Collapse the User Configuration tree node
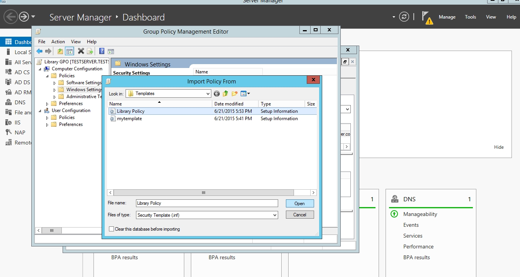Viewport: 520px width, 277px height. pyautogui.click(x=40, y=111)
